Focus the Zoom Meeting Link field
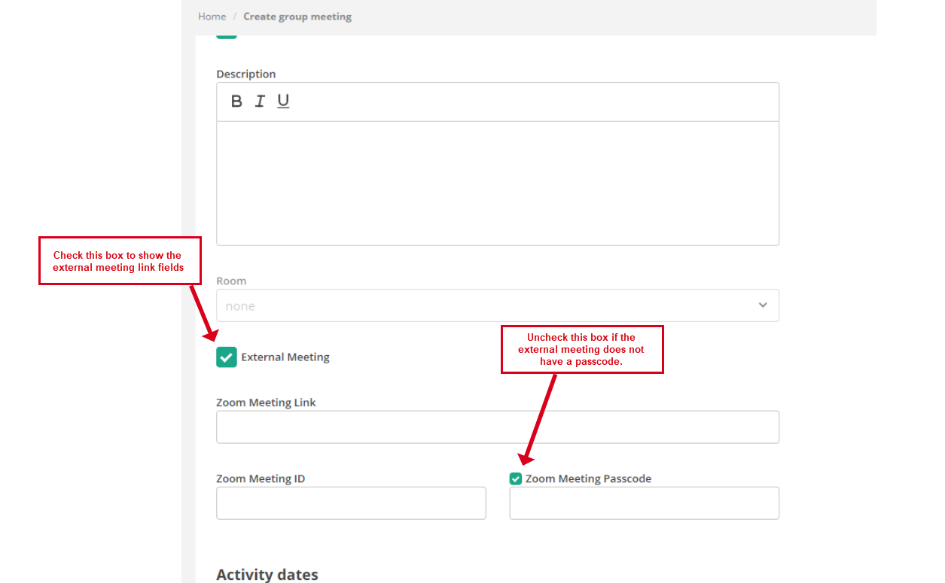 point(497,427)
